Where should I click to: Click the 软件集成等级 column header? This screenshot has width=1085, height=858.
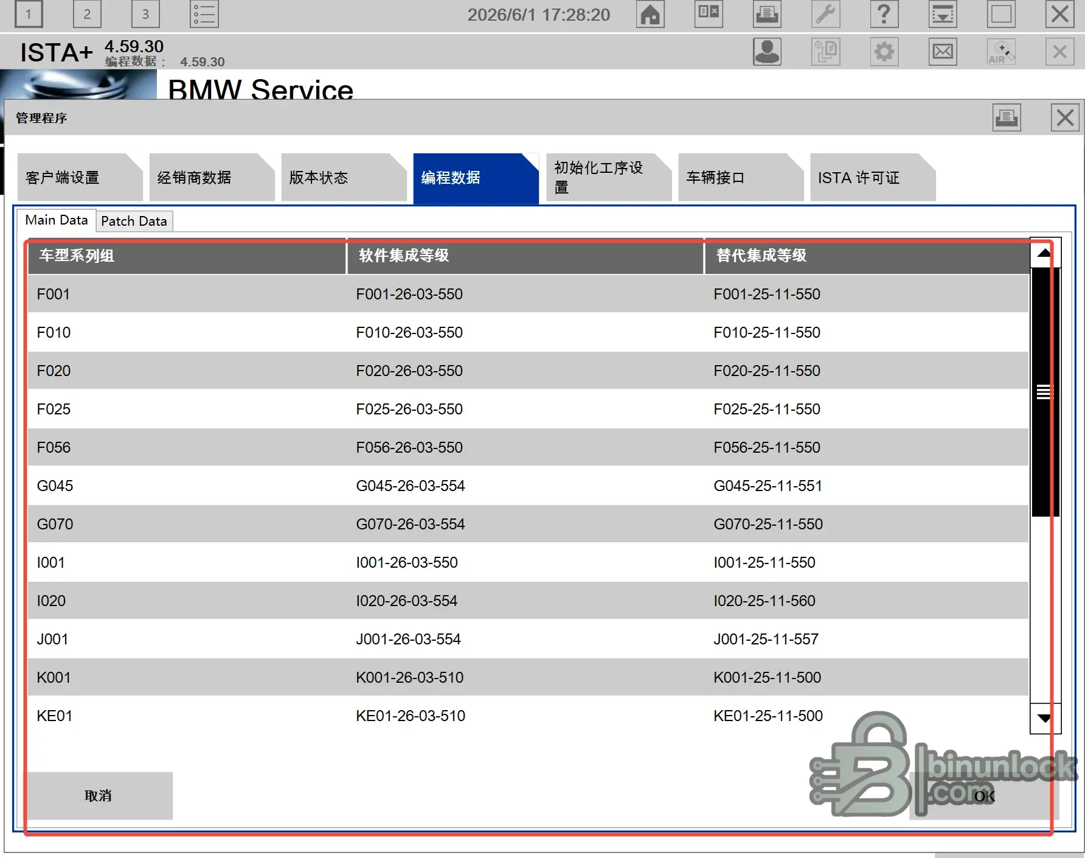tap(525, 256)
